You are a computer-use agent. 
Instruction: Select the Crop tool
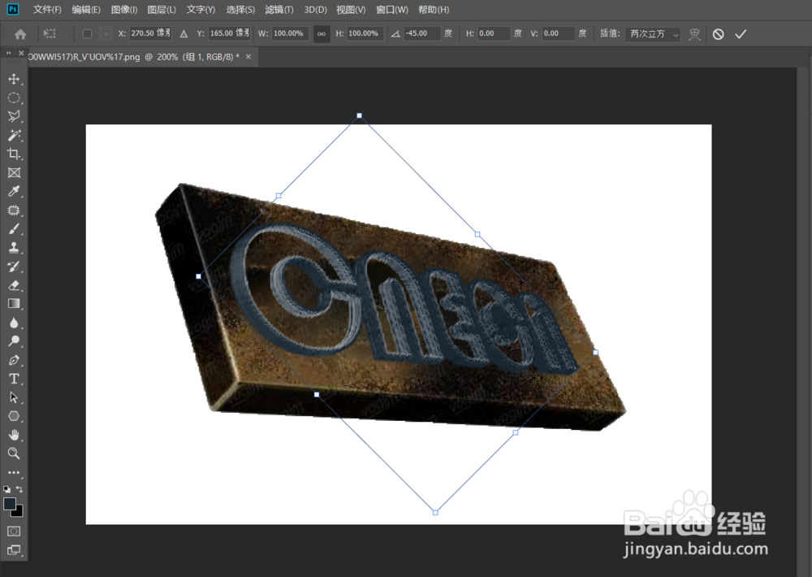[x=14, y=154]
